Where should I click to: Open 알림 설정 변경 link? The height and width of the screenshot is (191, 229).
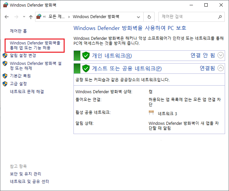(23, 55)
